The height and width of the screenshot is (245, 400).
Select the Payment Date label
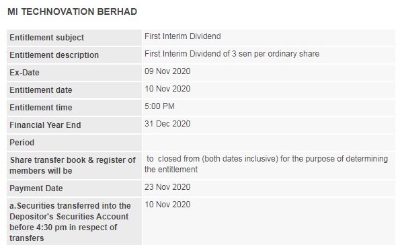tap(36, 188)
